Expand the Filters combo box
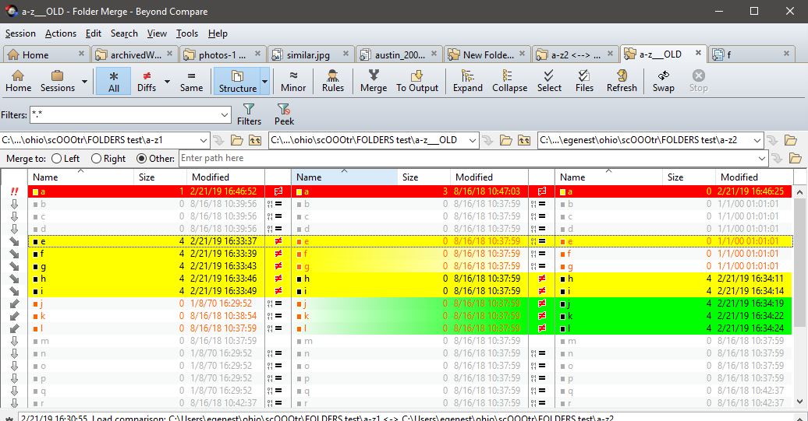Image resolution: width=808 pixels, height=421 pixels. pos(225,114)
